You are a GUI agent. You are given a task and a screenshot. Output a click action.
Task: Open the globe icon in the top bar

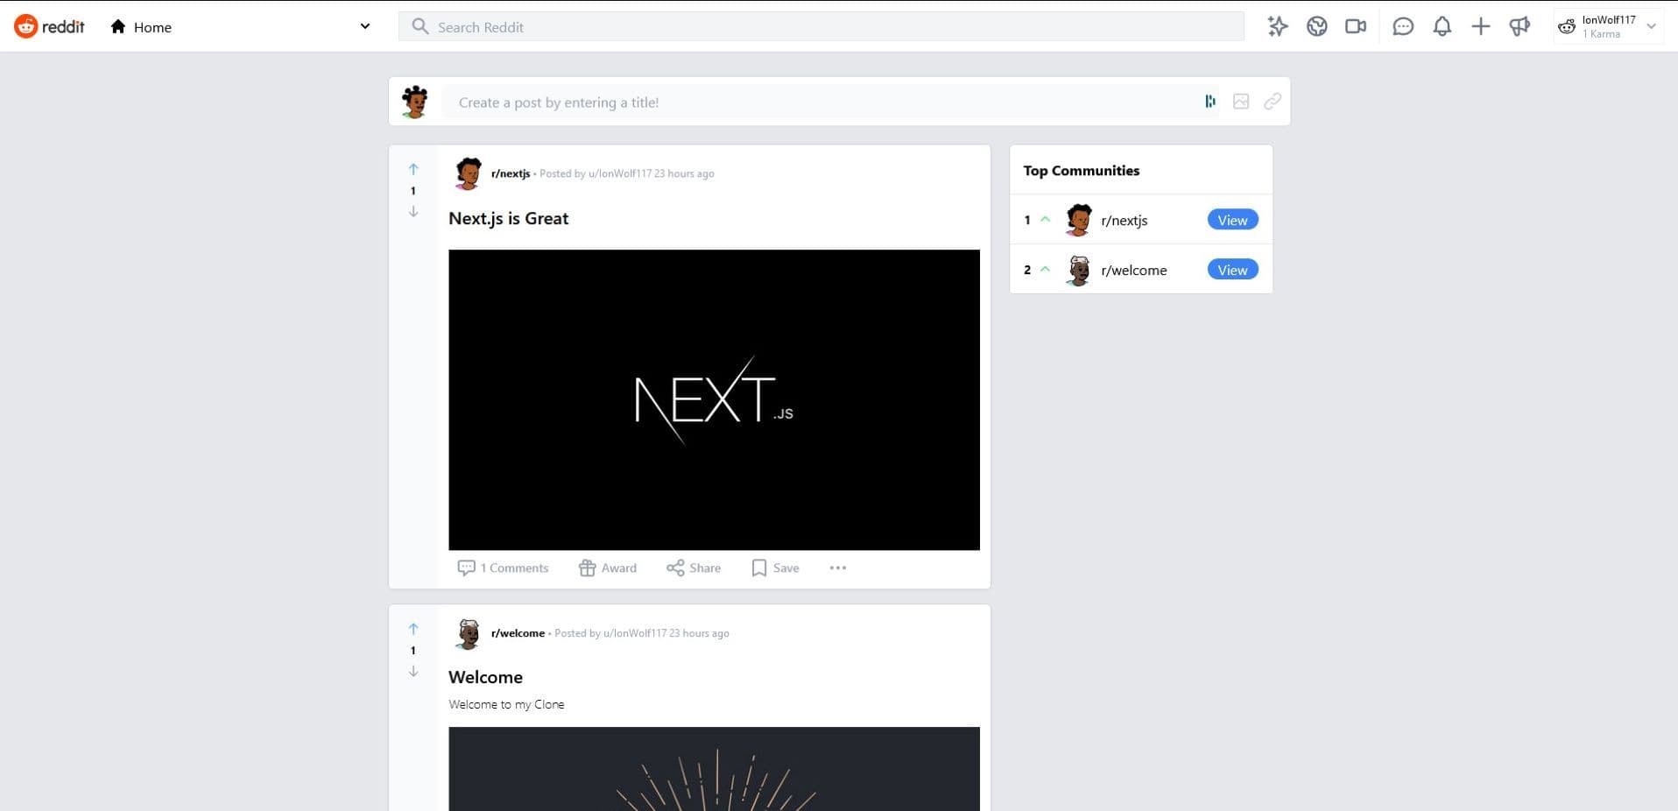pyautogui.click(x=1316, y=26)
